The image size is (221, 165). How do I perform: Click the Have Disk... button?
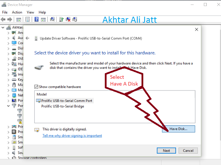tap(179, 129)
